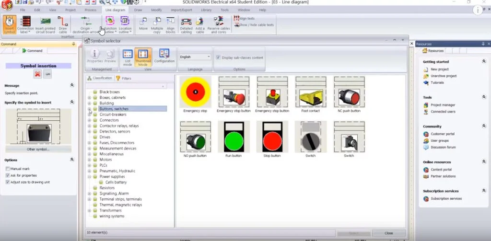Image resolution: width=491 pixels, height=241 pixels.
Task: Open the Connection label tool
Action: point(25,25)
